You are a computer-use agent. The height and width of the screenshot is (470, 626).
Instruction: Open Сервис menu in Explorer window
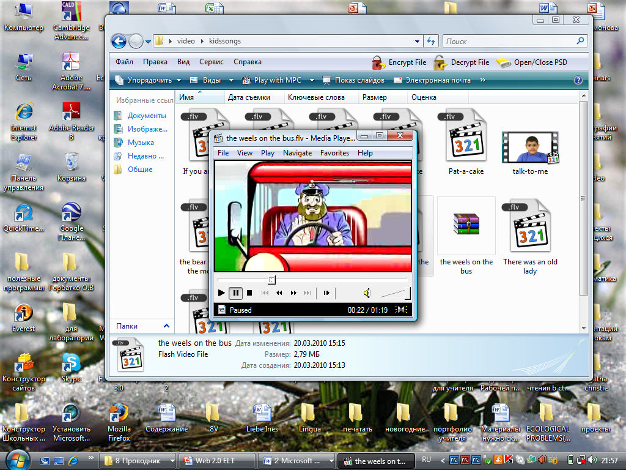211,62
